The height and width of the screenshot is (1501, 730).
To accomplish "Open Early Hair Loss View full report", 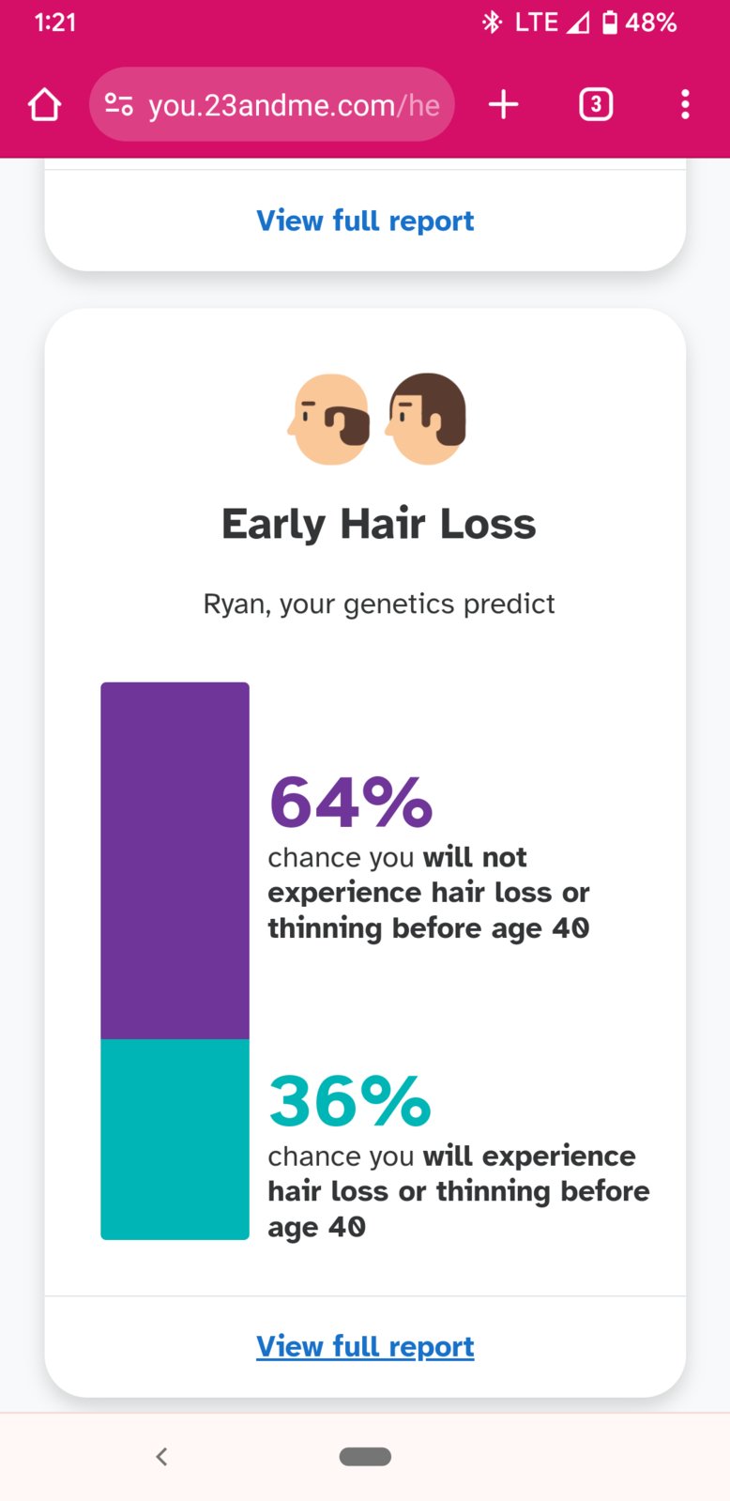I will pyautogui.click(x=365, y=1346).
